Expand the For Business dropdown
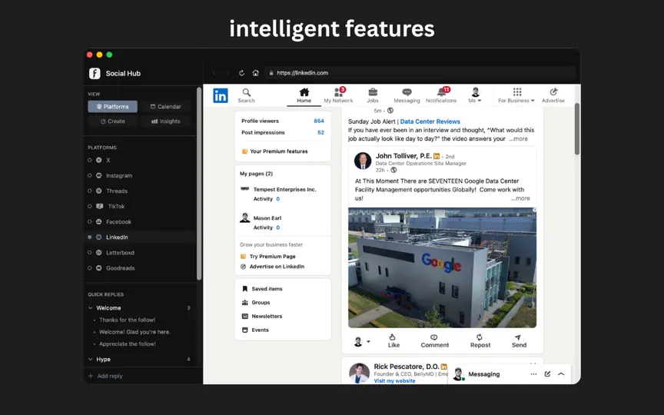This screenshot has height=415, width=664. [x=516, y=96]
